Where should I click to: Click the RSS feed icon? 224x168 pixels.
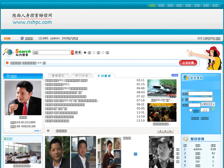[7, 39]
